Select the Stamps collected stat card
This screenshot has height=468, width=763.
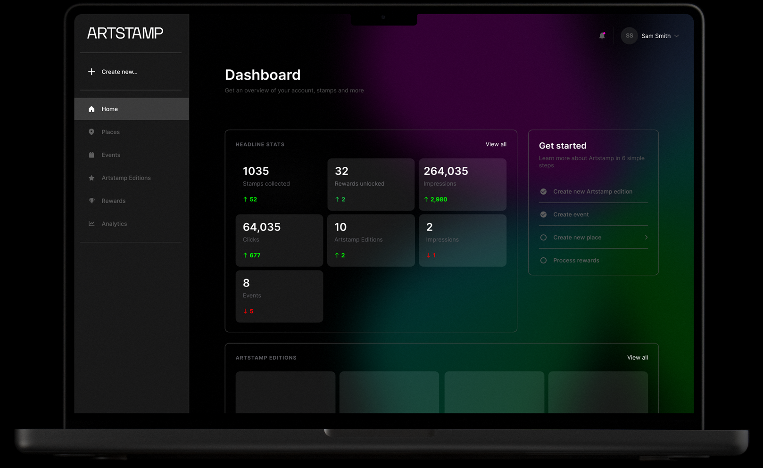(x=279, y=184)
